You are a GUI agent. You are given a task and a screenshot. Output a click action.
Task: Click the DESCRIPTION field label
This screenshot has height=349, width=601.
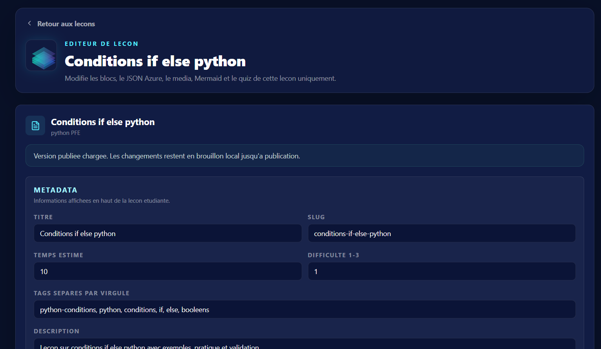(x=56, y=331)
